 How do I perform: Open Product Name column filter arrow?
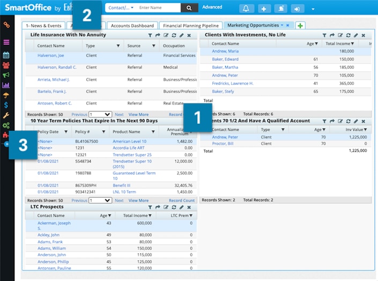tap(153, 132)
